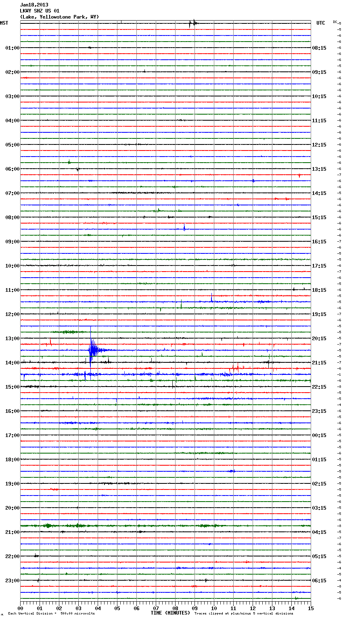Viewport: 343px width, 619px height.
Task: Click the UTC timezone label
Action: (321, 23)
